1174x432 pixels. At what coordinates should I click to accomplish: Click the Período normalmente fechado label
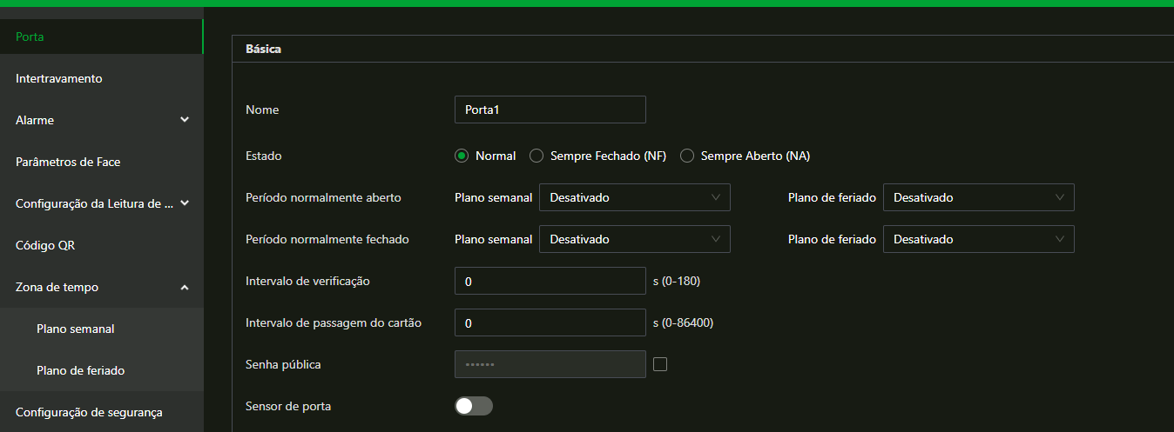327,239
